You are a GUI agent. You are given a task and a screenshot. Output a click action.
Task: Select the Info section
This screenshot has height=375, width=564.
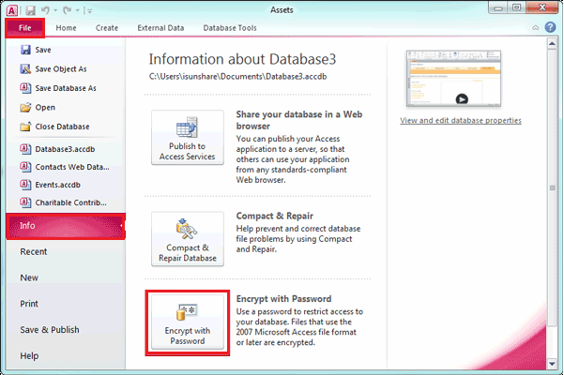pyautogui.click(x=66, y=226)
